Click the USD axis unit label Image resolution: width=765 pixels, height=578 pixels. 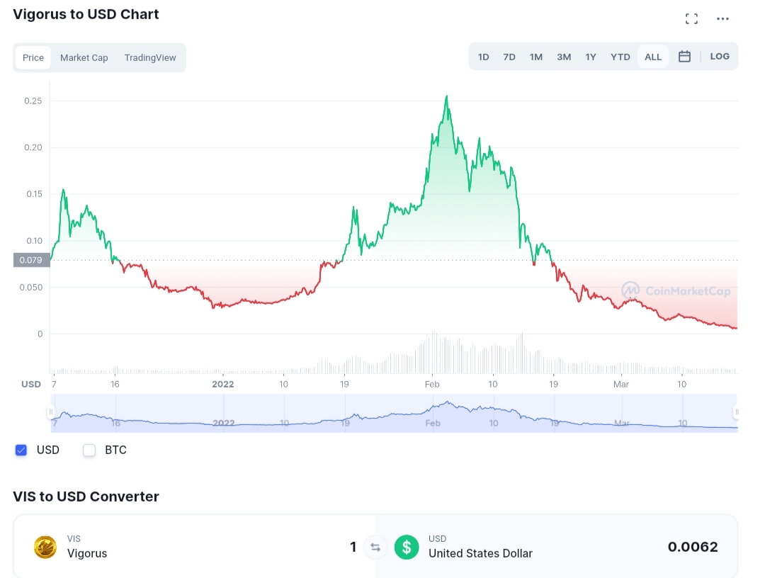(31, 385)
